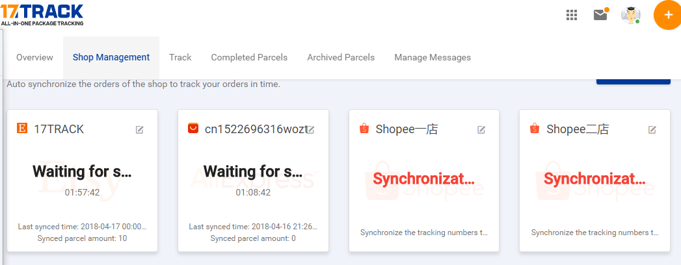The height and width of the screenshot is (265, 681).
Task: Click the user profile avatar
Action: click(630, 15)
